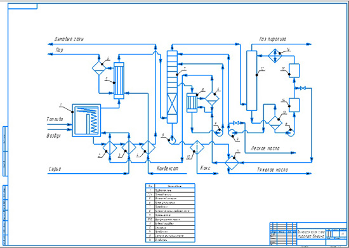Click the heat exchanger diamond numbered 11
The width and height of the screenshot is (349, 248).
tap(232, 162)
